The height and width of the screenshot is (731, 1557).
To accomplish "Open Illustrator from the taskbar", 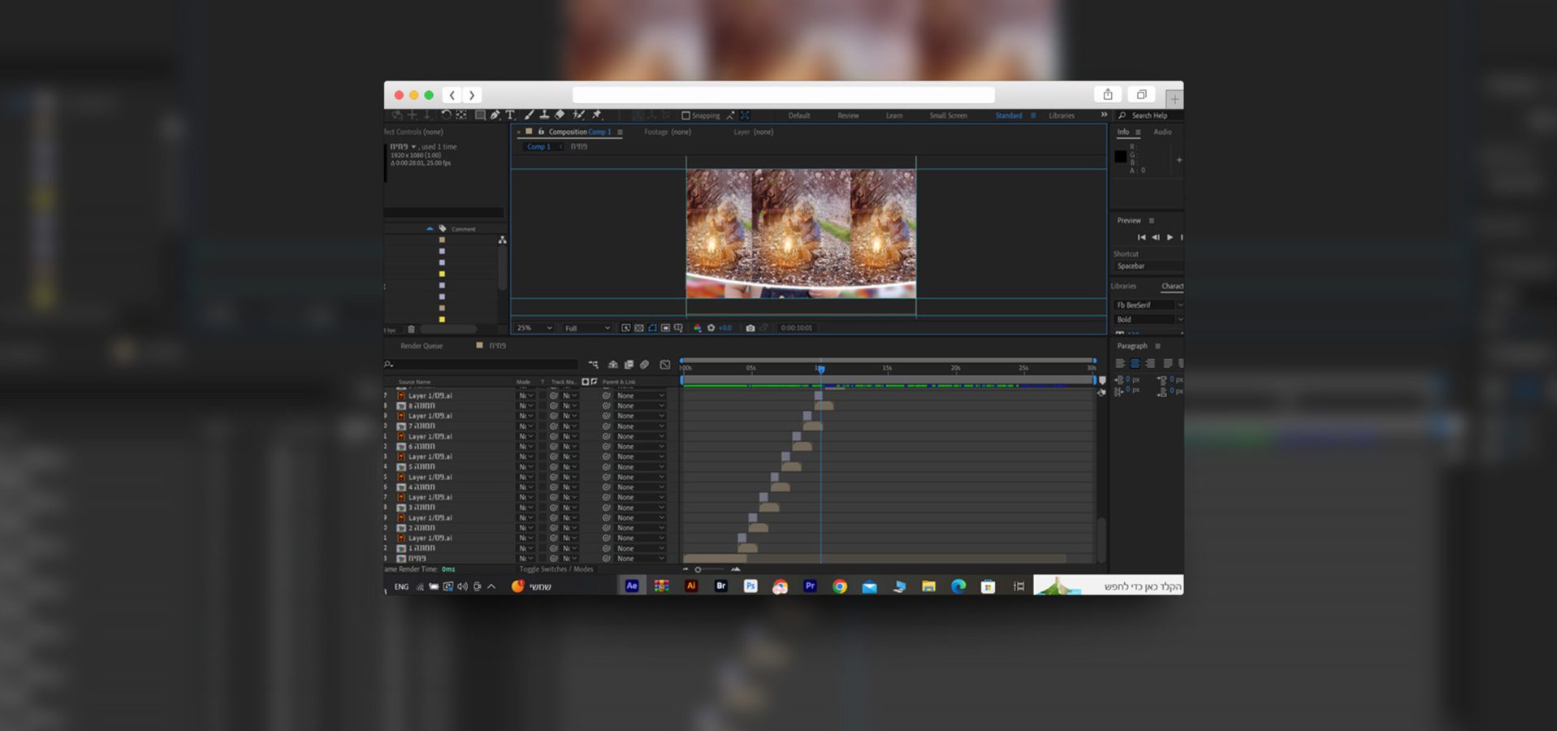I will (x=691, y=586).
